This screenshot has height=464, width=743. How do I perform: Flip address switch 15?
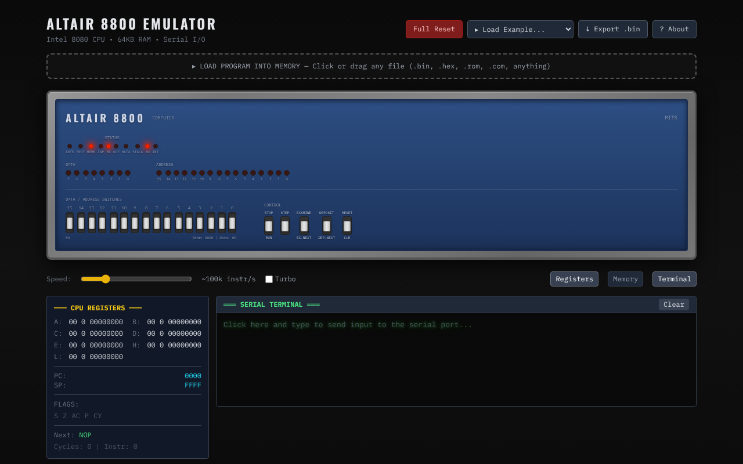(70, 223)
